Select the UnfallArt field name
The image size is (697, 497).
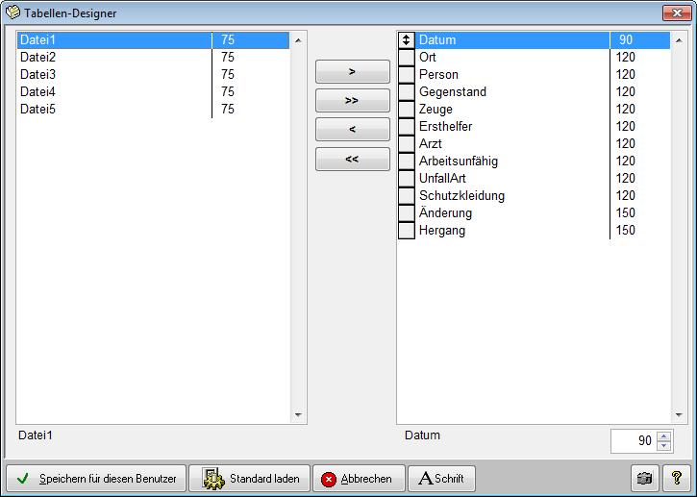click(x=442, y=179)
